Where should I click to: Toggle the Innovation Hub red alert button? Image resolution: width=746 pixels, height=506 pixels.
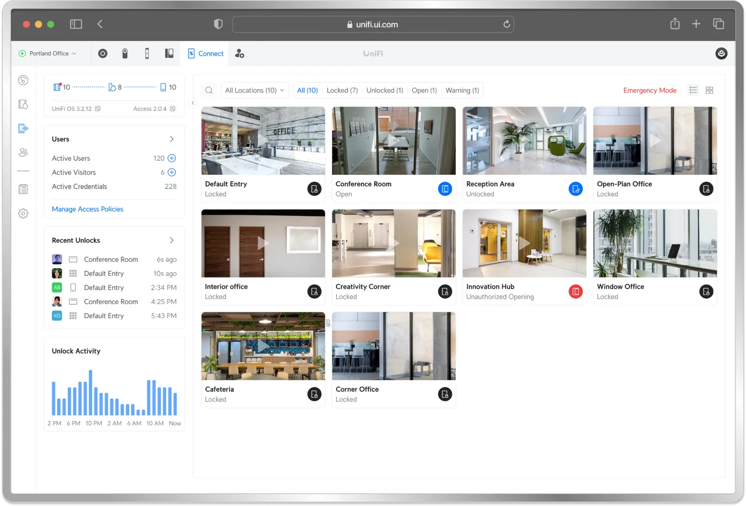(x=575, y=291)
